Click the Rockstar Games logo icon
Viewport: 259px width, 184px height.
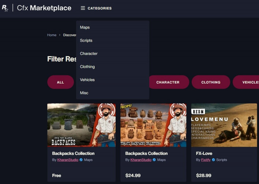(x=5, y=8)
